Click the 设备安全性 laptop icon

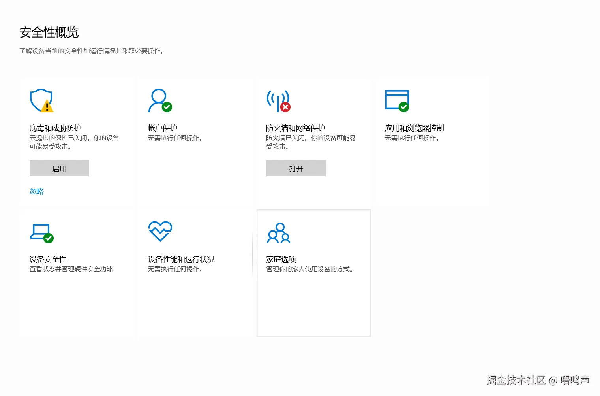(x=40, y=232)
